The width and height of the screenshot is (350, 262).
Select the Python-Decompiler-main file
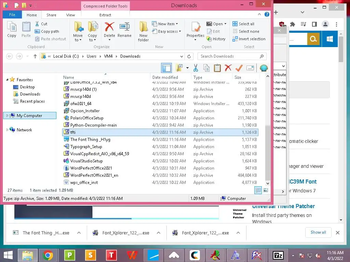pyautogui.click(x=94, y=125)
